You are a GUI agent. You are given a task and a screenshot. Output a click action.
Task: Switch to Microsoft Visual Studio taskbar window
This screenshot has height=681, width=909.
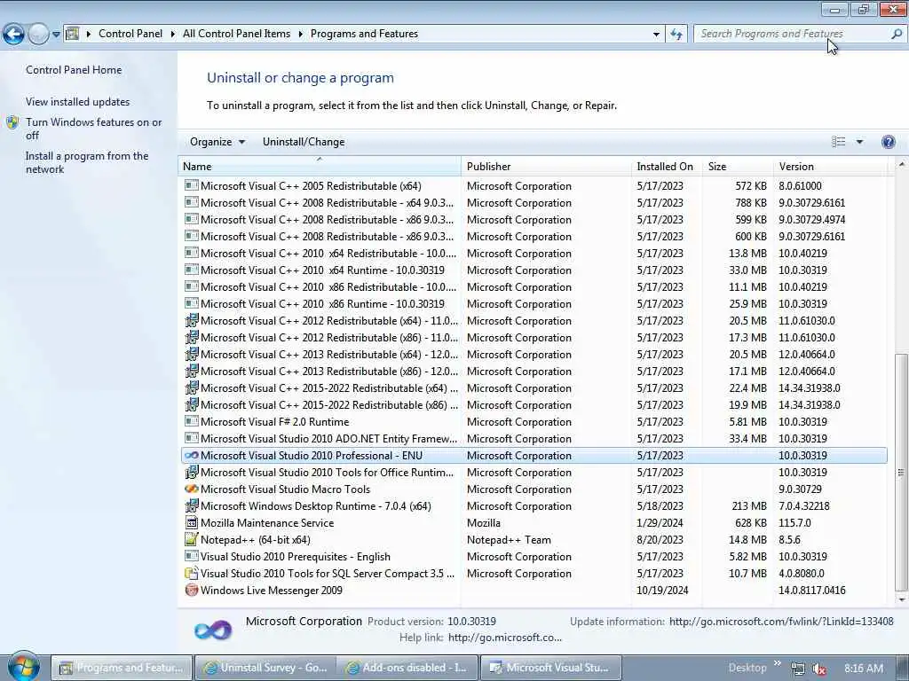pos(550,668)
